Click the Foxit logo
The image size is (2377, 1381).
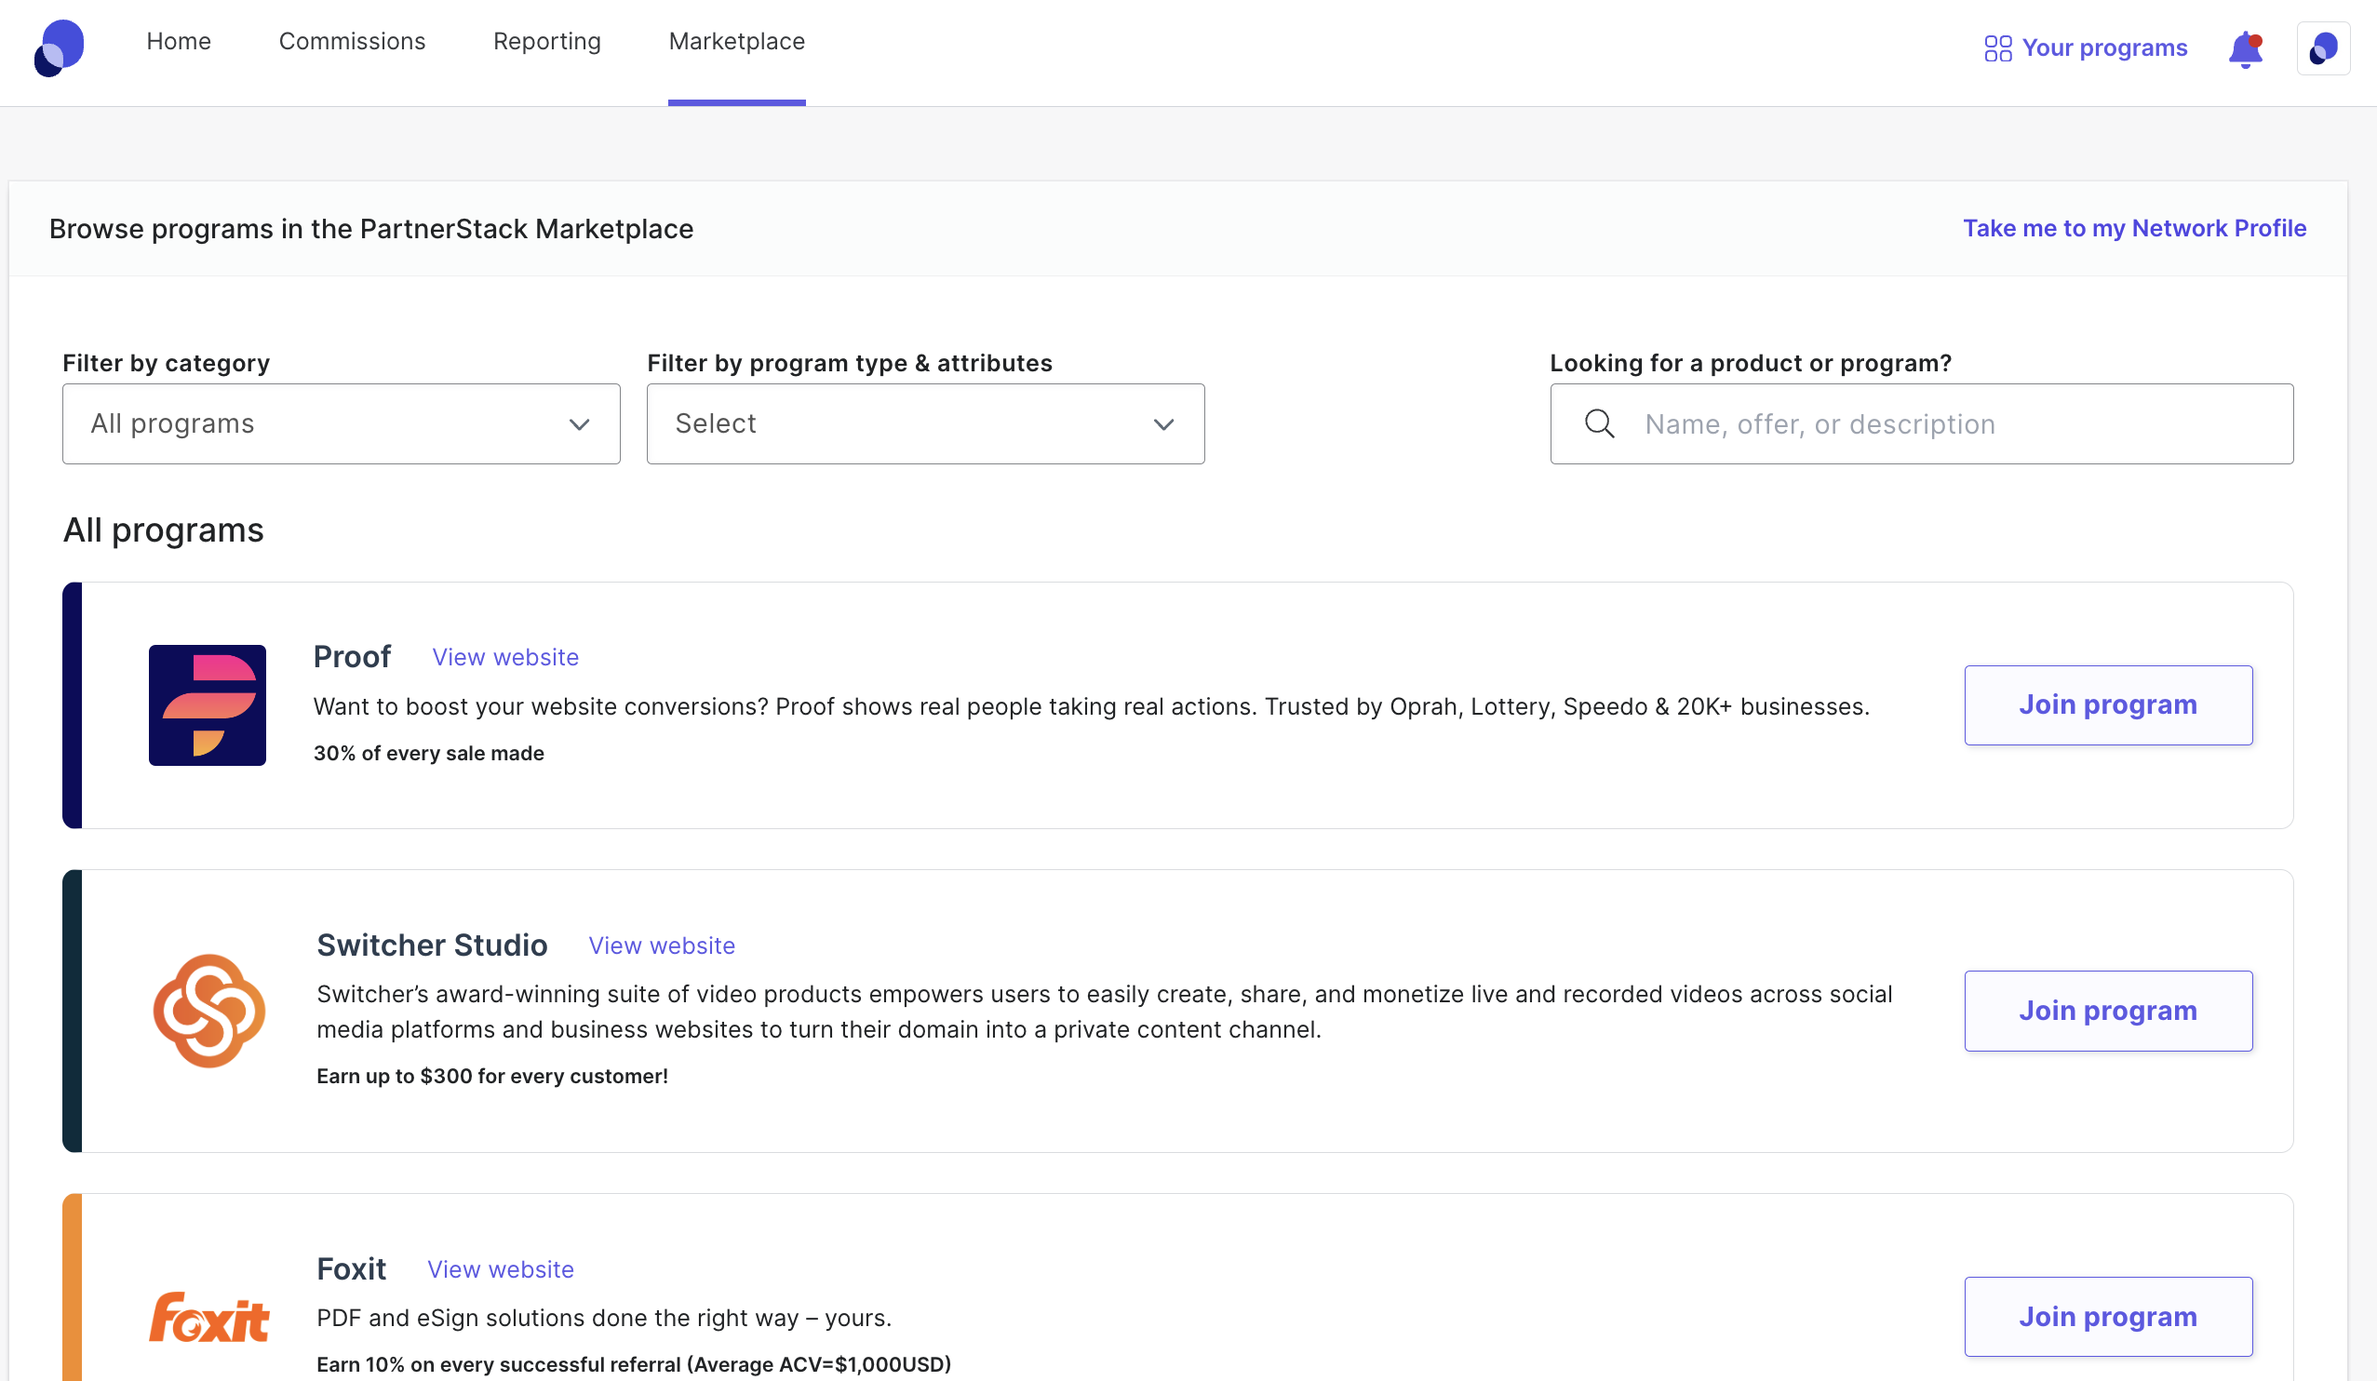(x=209, y=1317)
